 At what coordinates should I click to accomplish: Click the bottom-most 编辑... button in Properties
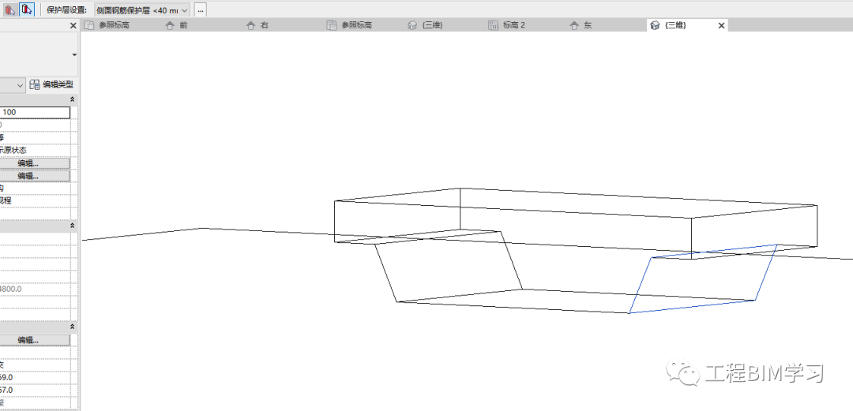coord(35,340)
